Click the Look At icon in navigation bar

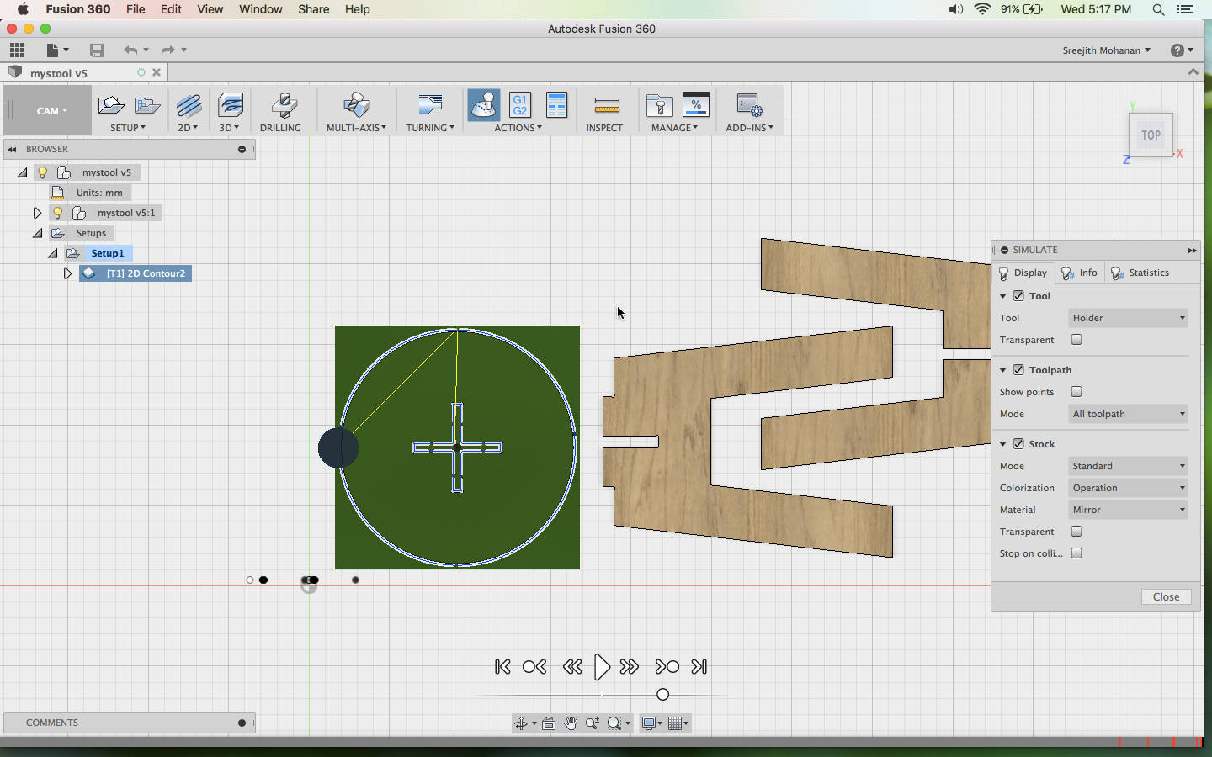[x=549, y=723]
